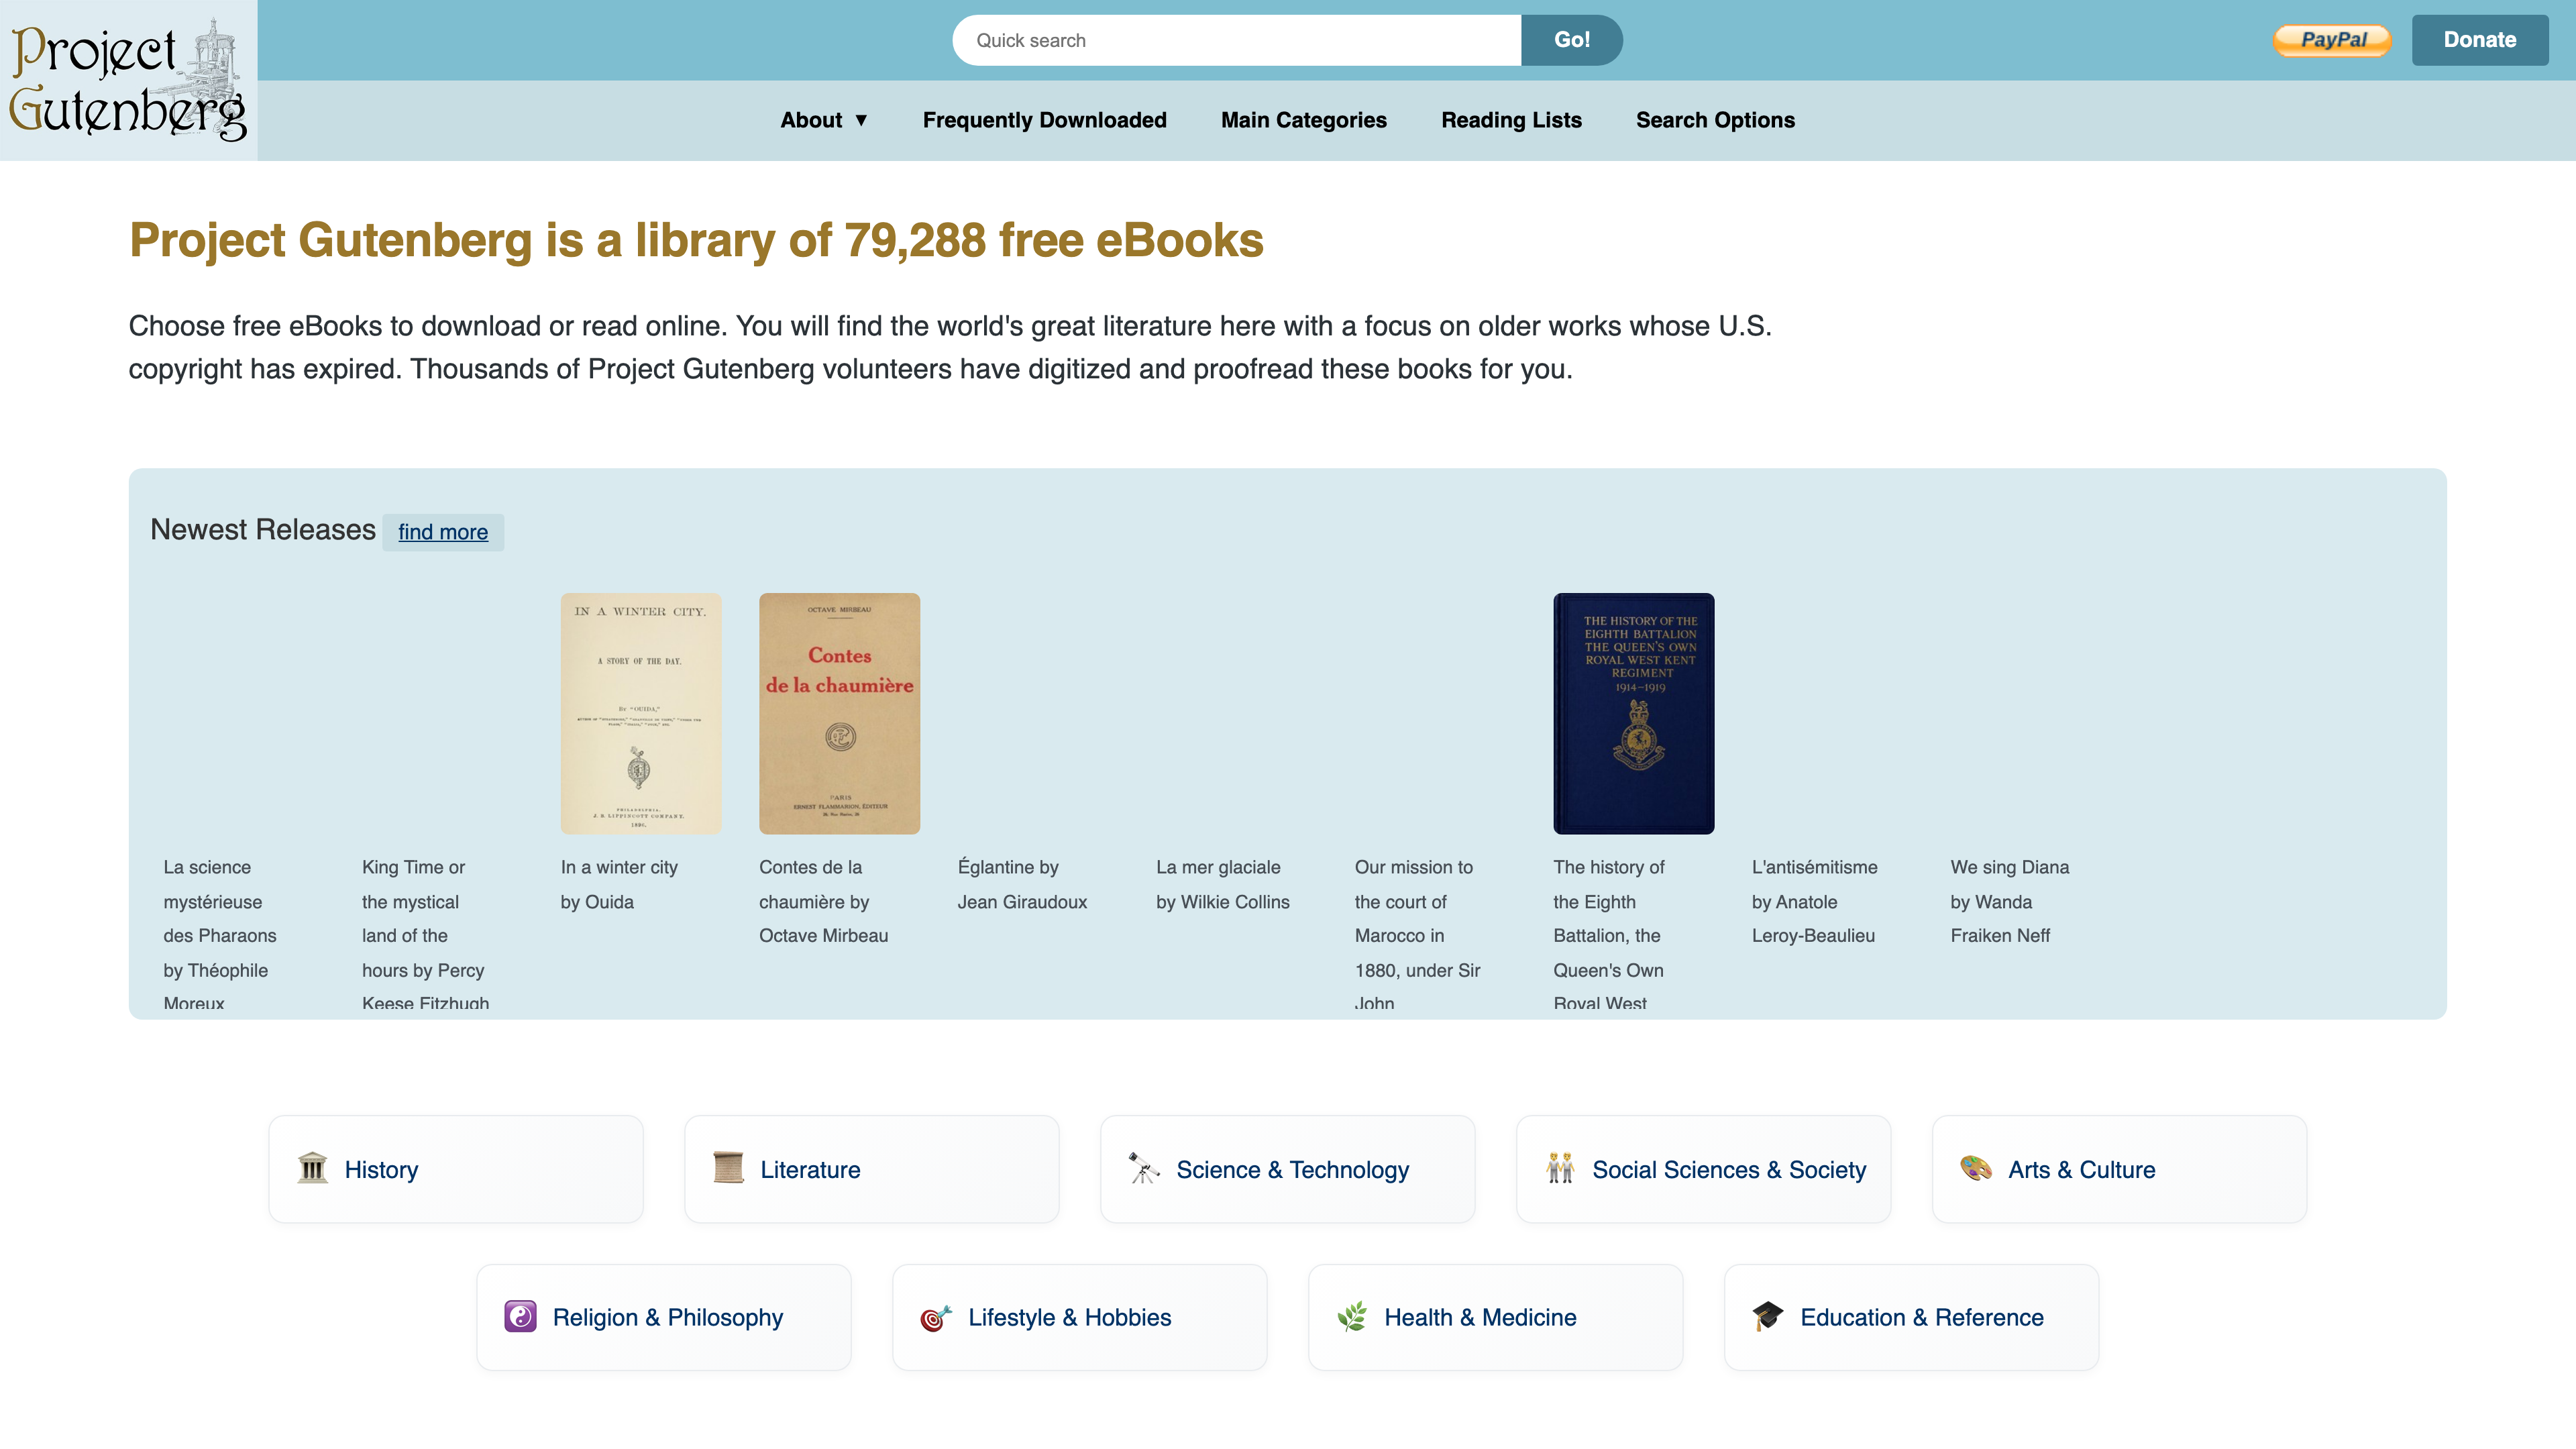Image resolution: width=2576 pixels, height=1449 pixels.
Task: Browse Lifestyle & Hobbies category text
Action: pyautogui.click(x=1069, y=1317)
